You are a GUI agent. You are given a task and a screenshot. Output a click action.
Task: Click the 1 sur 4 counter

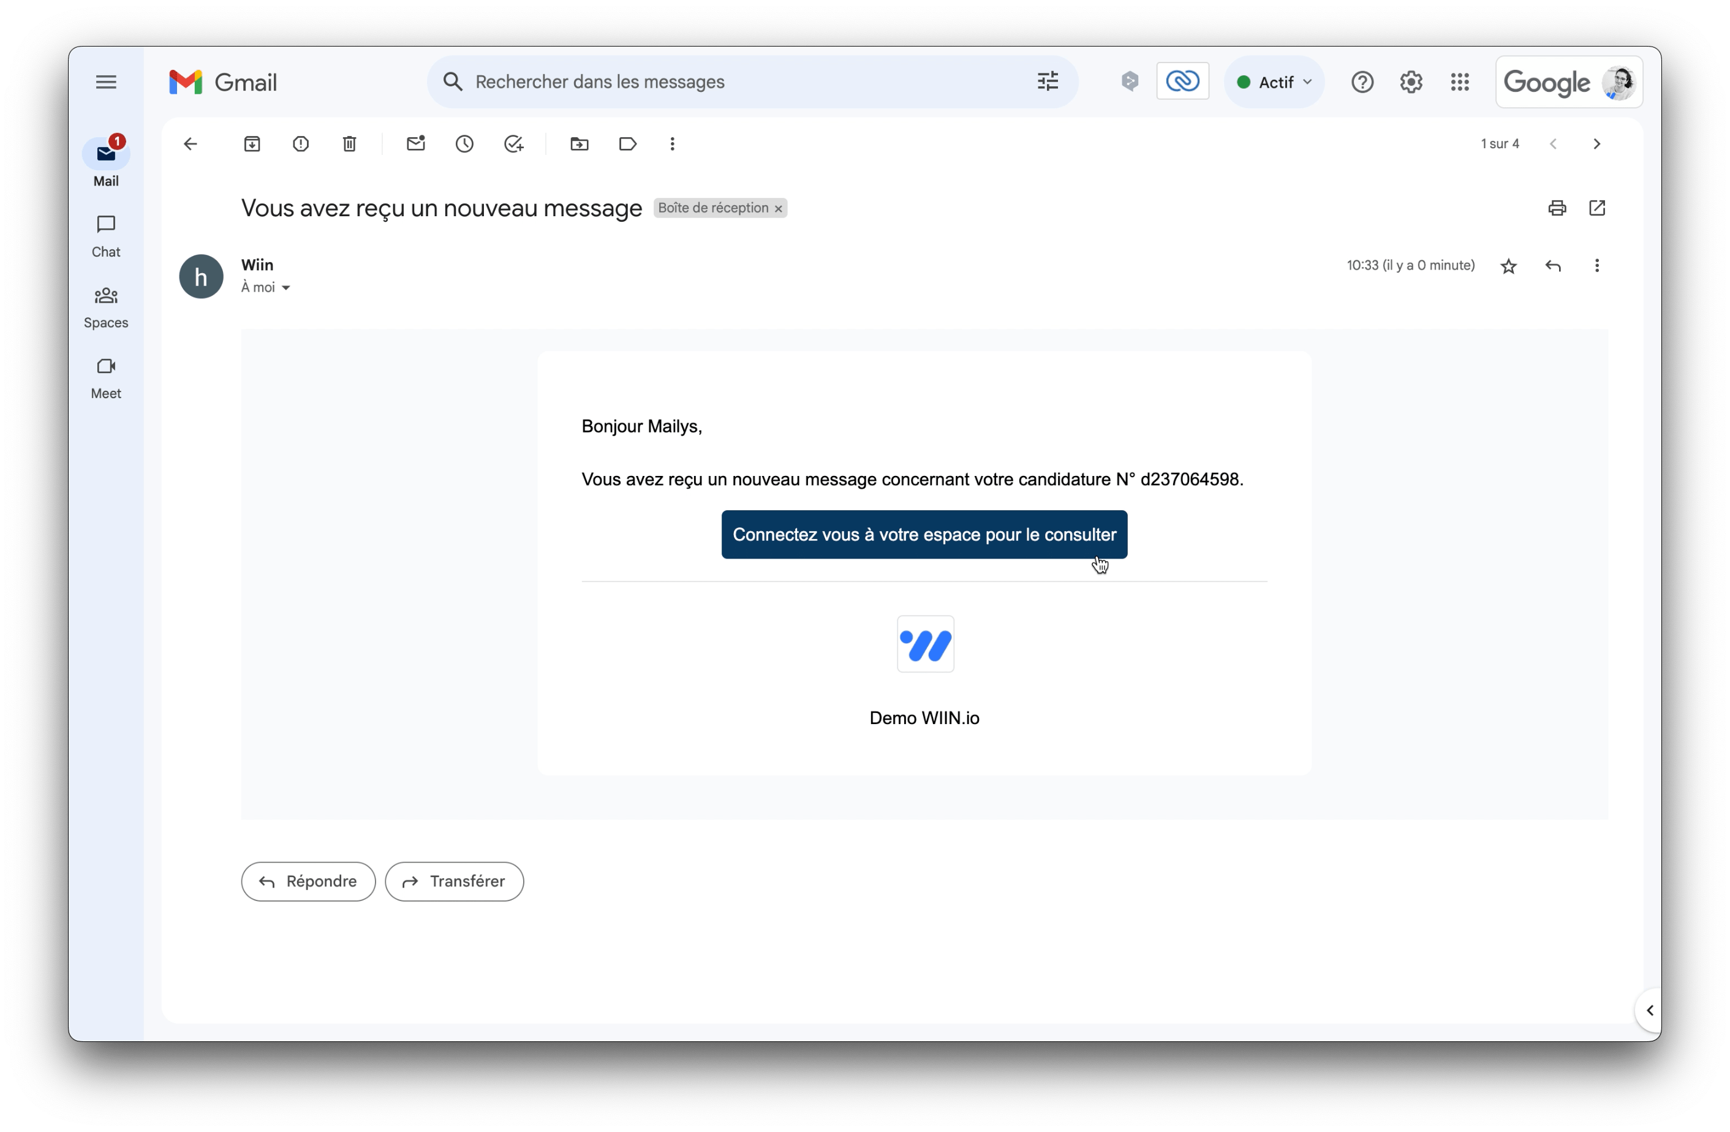click(1500, 144)
